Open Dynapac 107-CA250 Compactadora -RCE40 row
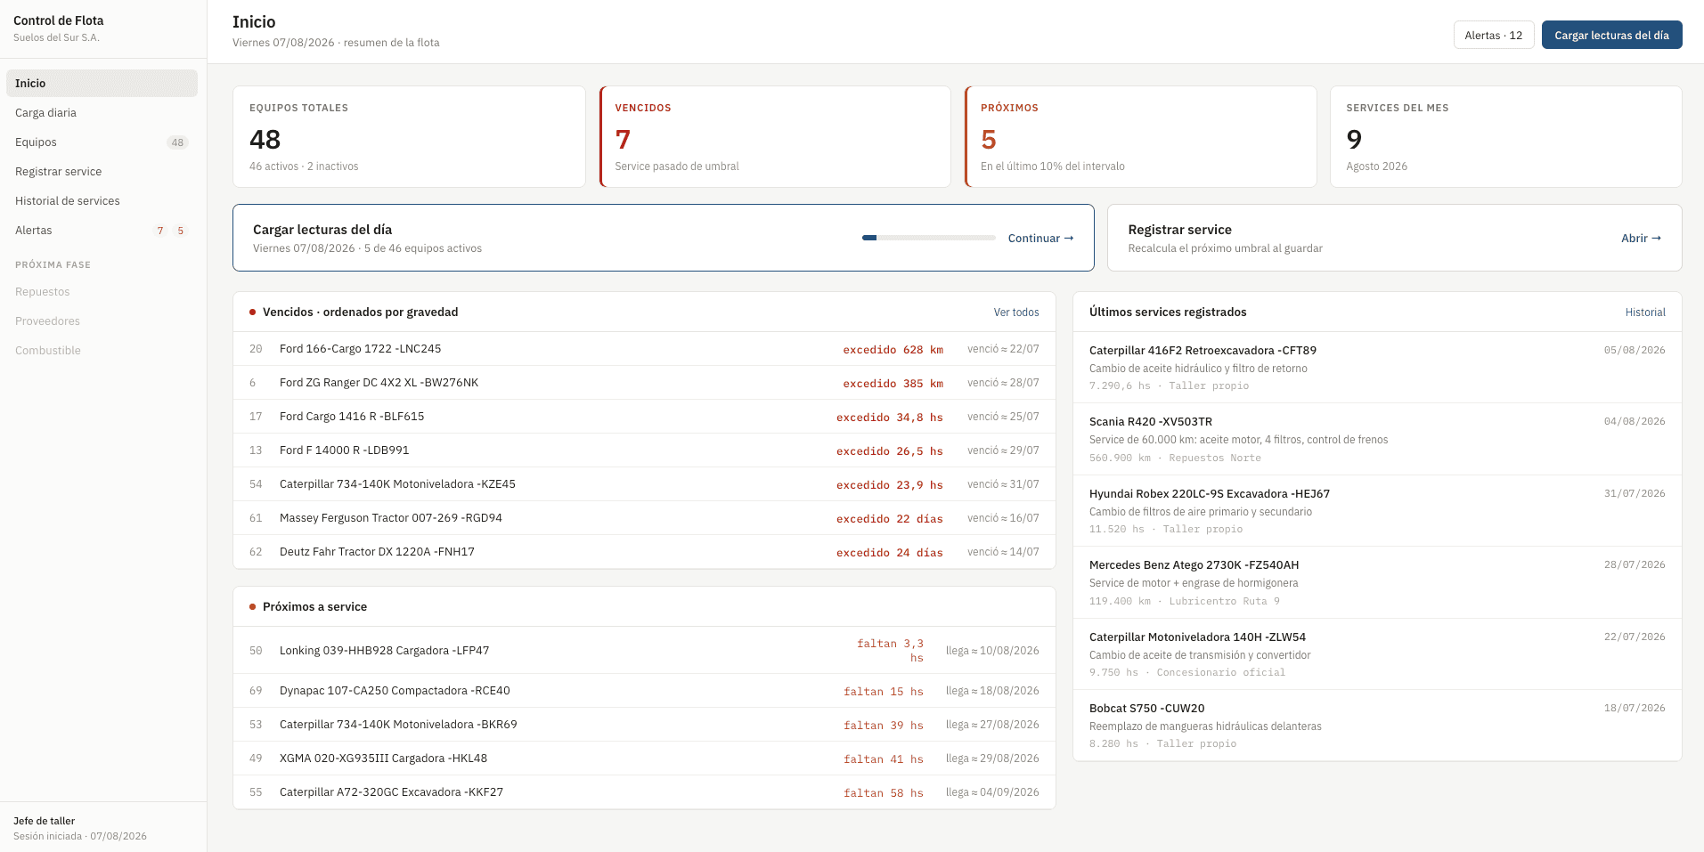This screenshot has height=852, width=1704. tap(644, 691)
